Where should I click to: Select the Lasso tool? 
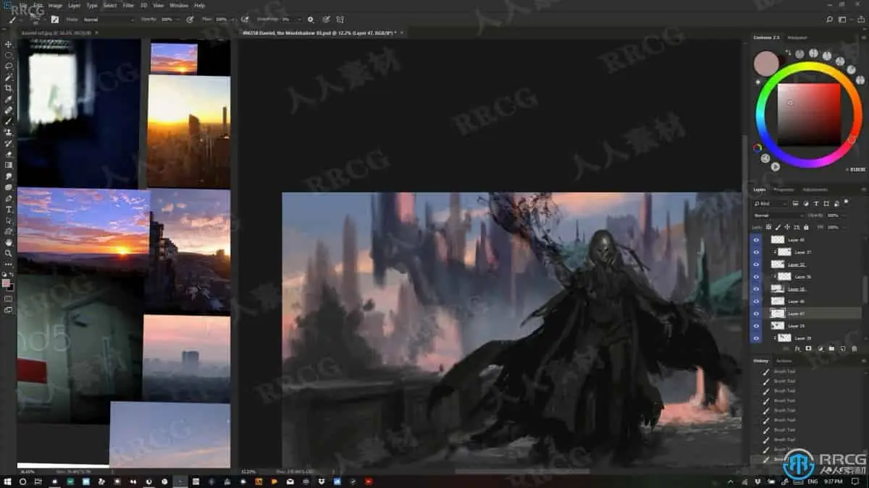pyautogui.click(x=9, y=66)
